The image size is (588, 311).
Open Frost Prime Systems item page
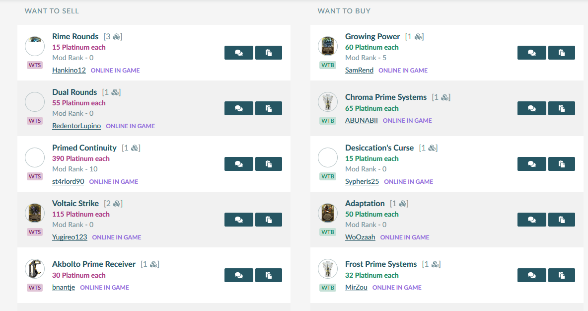pos(380,264)
